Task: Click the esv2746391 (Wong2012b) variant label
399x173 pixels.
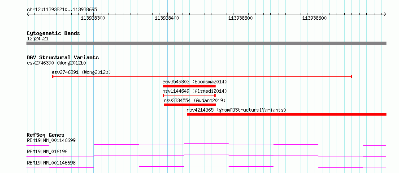Action: pyautogui.click(x=81, y=73)
